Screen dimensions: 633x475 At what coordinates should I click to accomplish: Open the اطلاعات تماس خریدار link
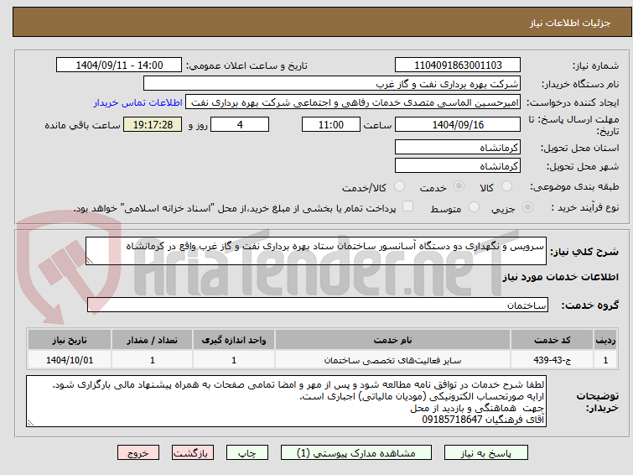[138, 102]
